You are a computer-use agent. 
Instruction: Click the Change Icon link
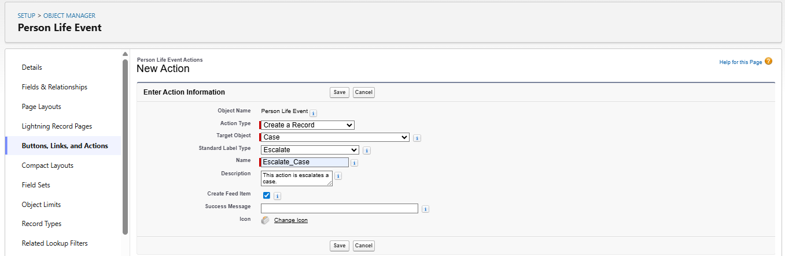click(291, 220)
